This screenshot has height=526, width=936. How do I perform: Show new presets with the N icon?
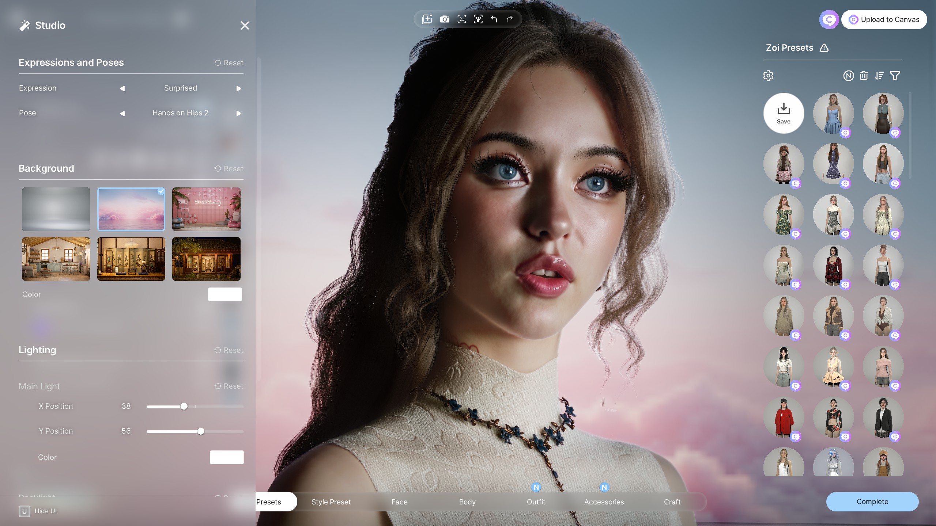point(849,76)
